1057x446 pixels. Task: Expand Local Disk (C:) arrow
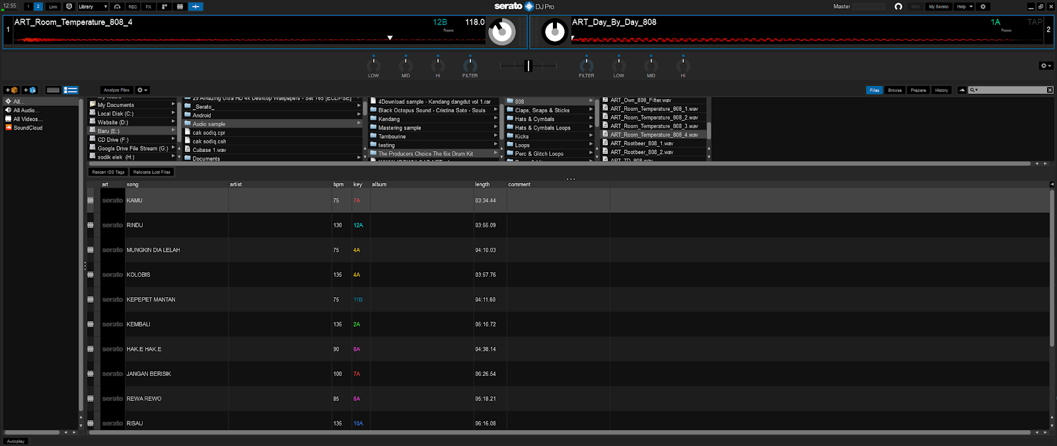pos(173,113)
